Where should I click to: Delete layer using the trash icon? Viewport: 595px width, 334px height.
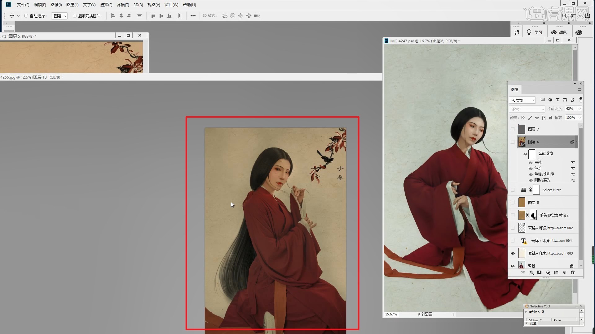(573, 272)
